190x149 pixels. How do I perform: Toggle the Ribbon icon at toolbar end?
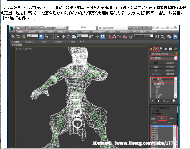click(175, 36)
